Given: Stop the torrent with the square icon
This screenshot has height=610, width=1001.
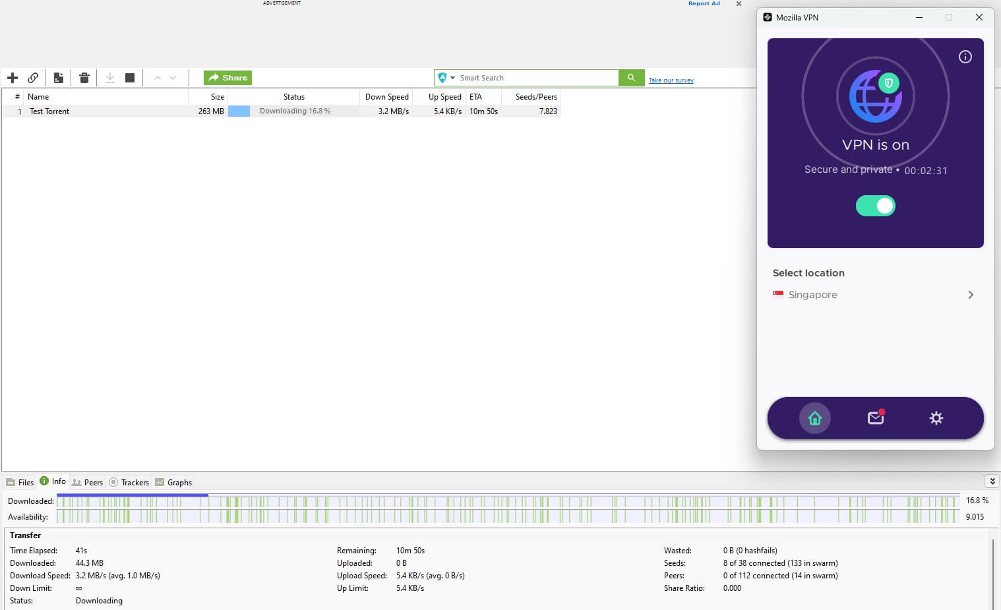Looking at the screenshot, I should (130, 78).
